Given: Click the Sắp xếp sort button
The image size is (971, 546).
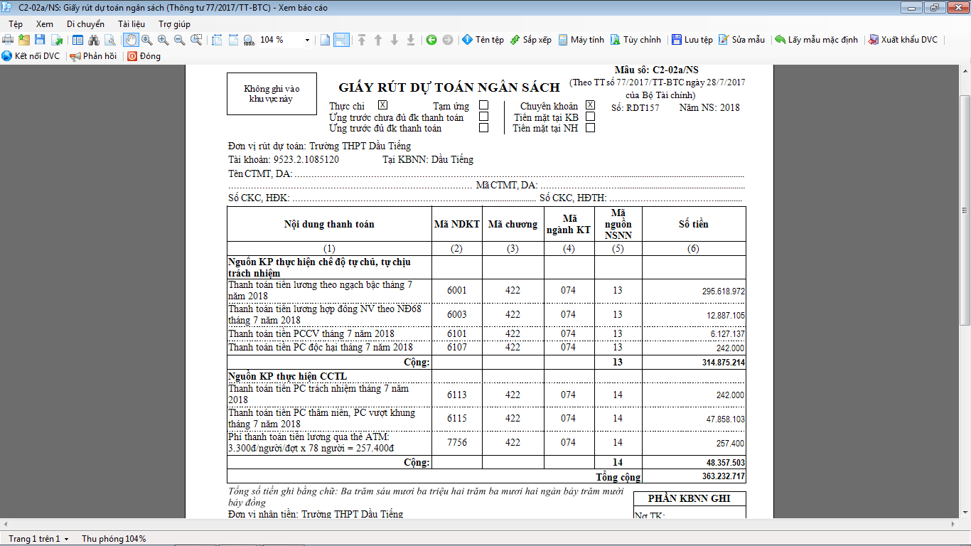Looking at the screenshot, I should pyautogui.click(x=531, y=40).
